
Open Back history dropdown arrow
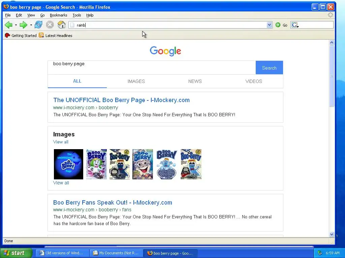(x=16, y=25)
